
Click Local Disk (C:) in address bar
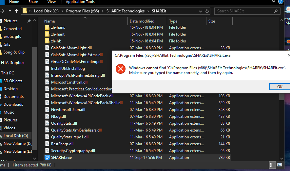tap(46, 11)
